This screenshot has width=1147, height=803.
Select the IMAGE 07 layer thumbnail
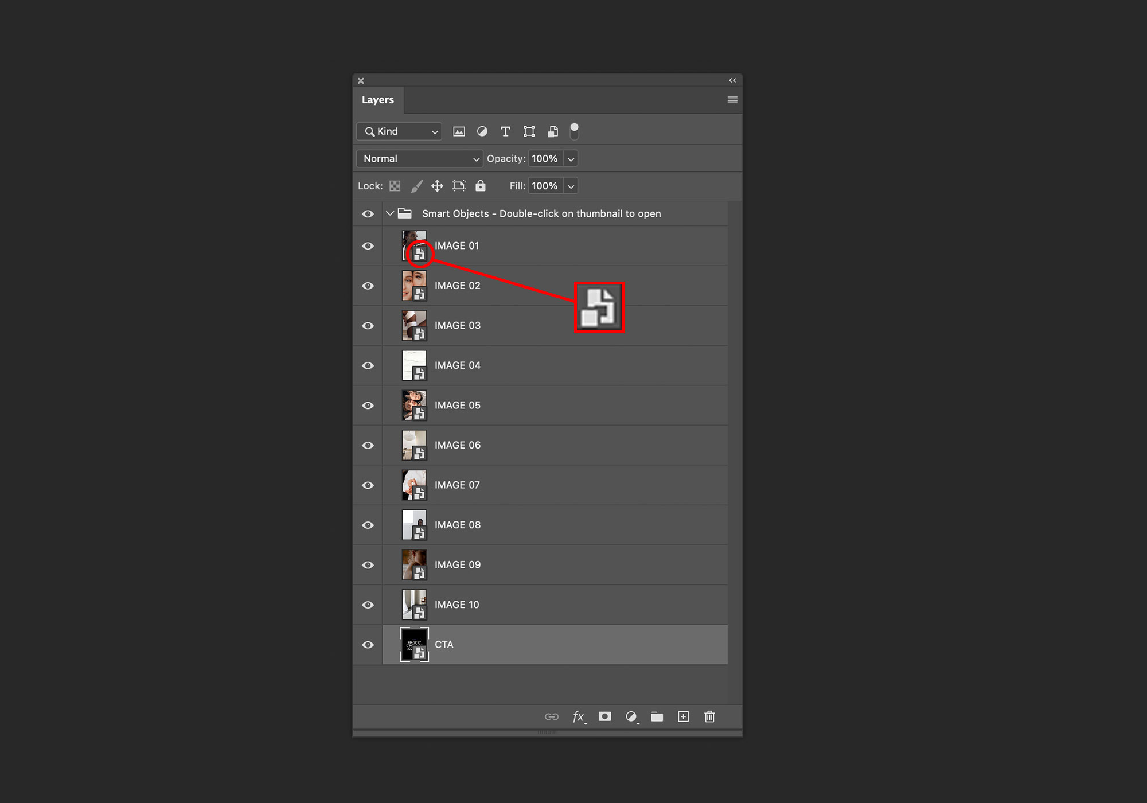pyautogui.click(x=414, y=485)
